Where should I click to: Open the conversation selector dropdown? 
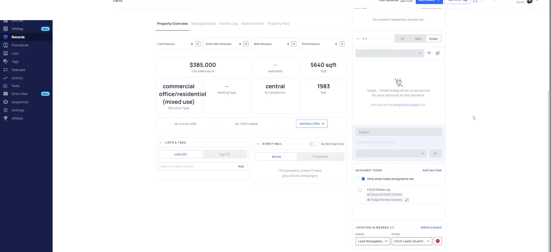click(x=390, y=53)
